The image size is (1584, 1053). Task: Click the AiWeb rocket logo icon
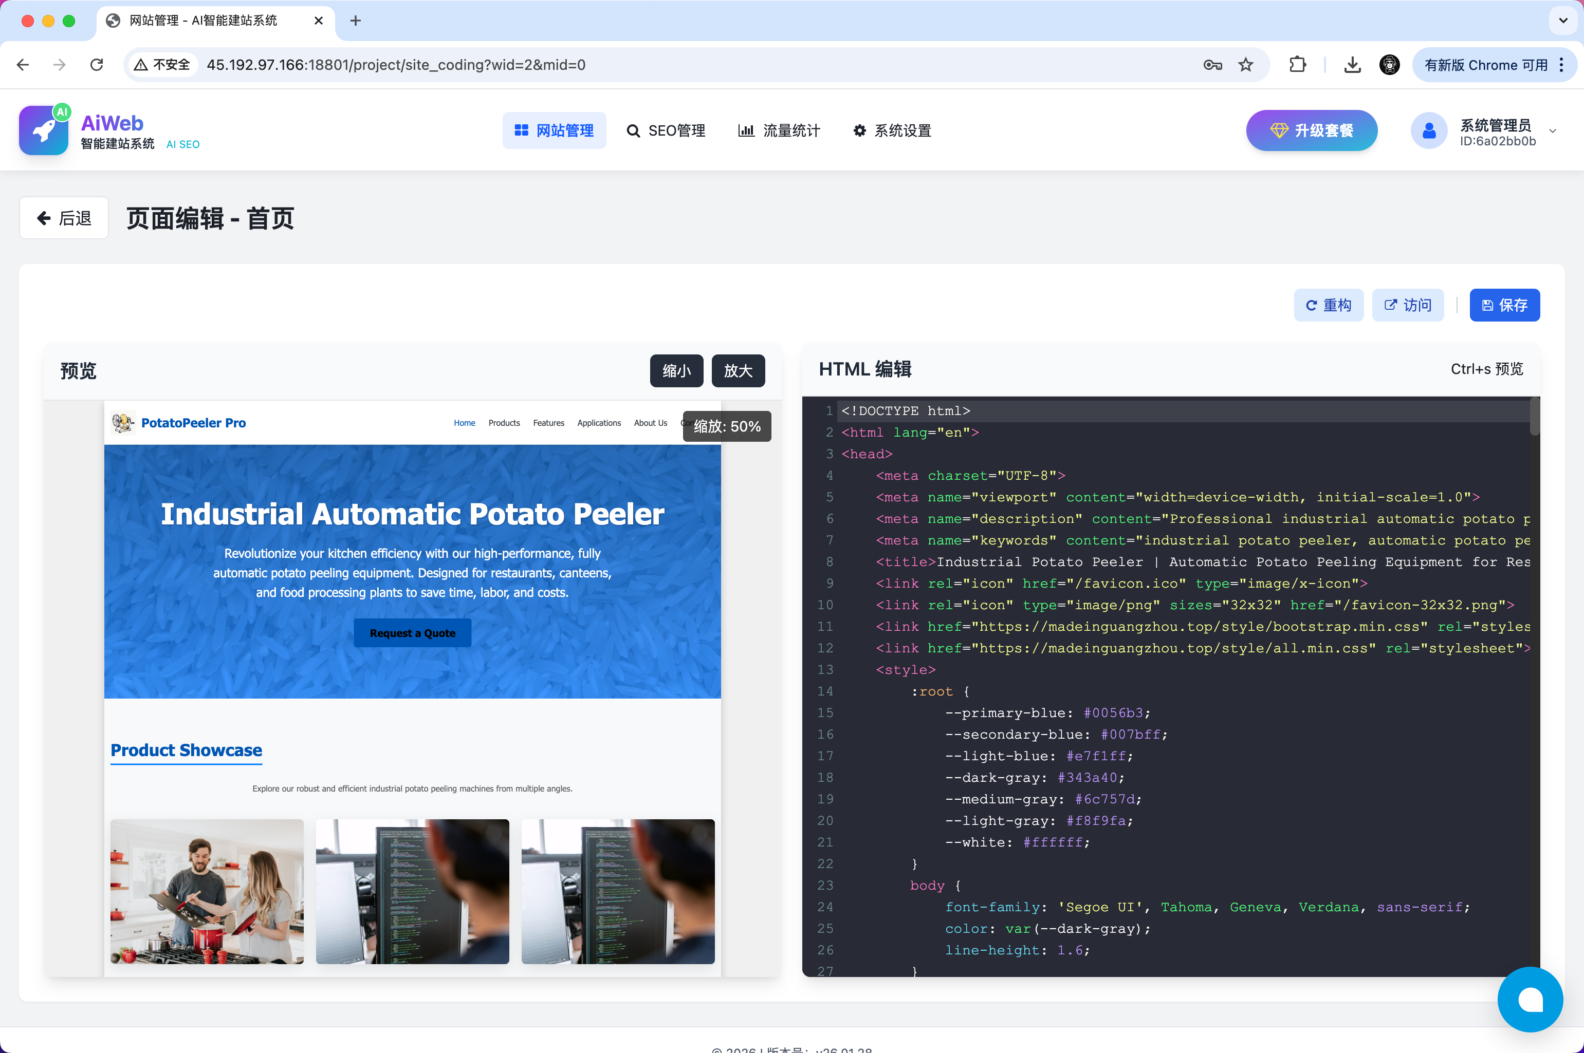coord(44,130)
